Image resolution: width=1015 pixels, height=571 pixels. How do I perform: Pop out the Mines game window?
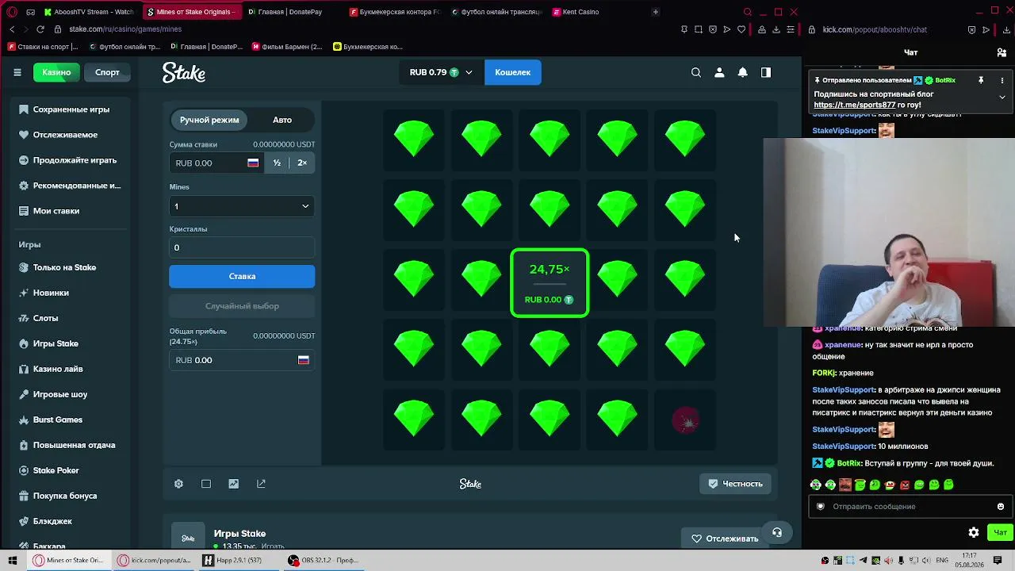coord(261,484)
